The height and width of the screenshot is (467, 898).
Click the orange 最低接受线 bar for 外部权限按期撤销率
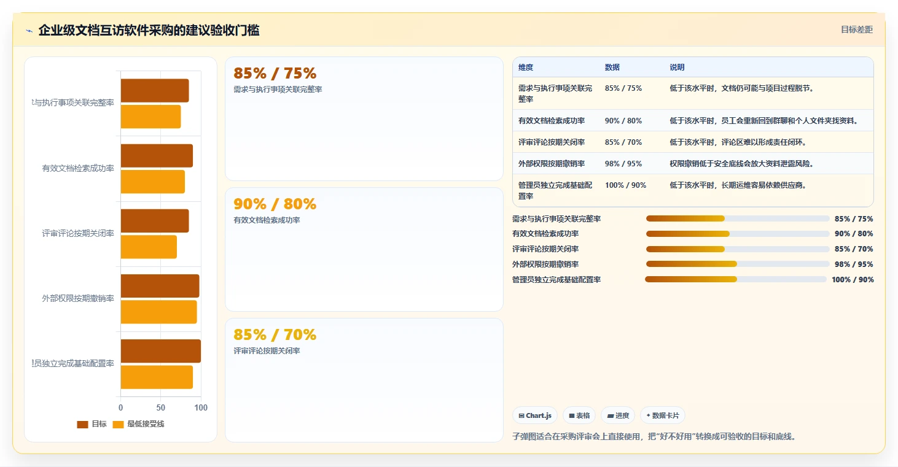click(x=158, y=312)
